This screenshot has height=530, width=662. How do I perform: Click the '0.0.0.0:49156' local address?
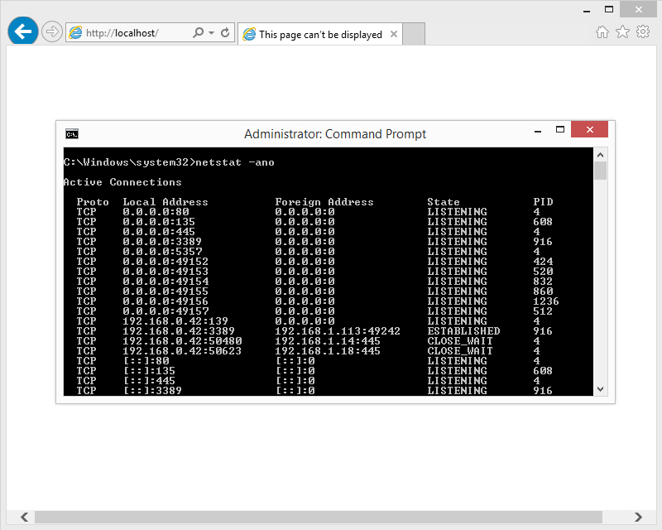pos(165,301)
